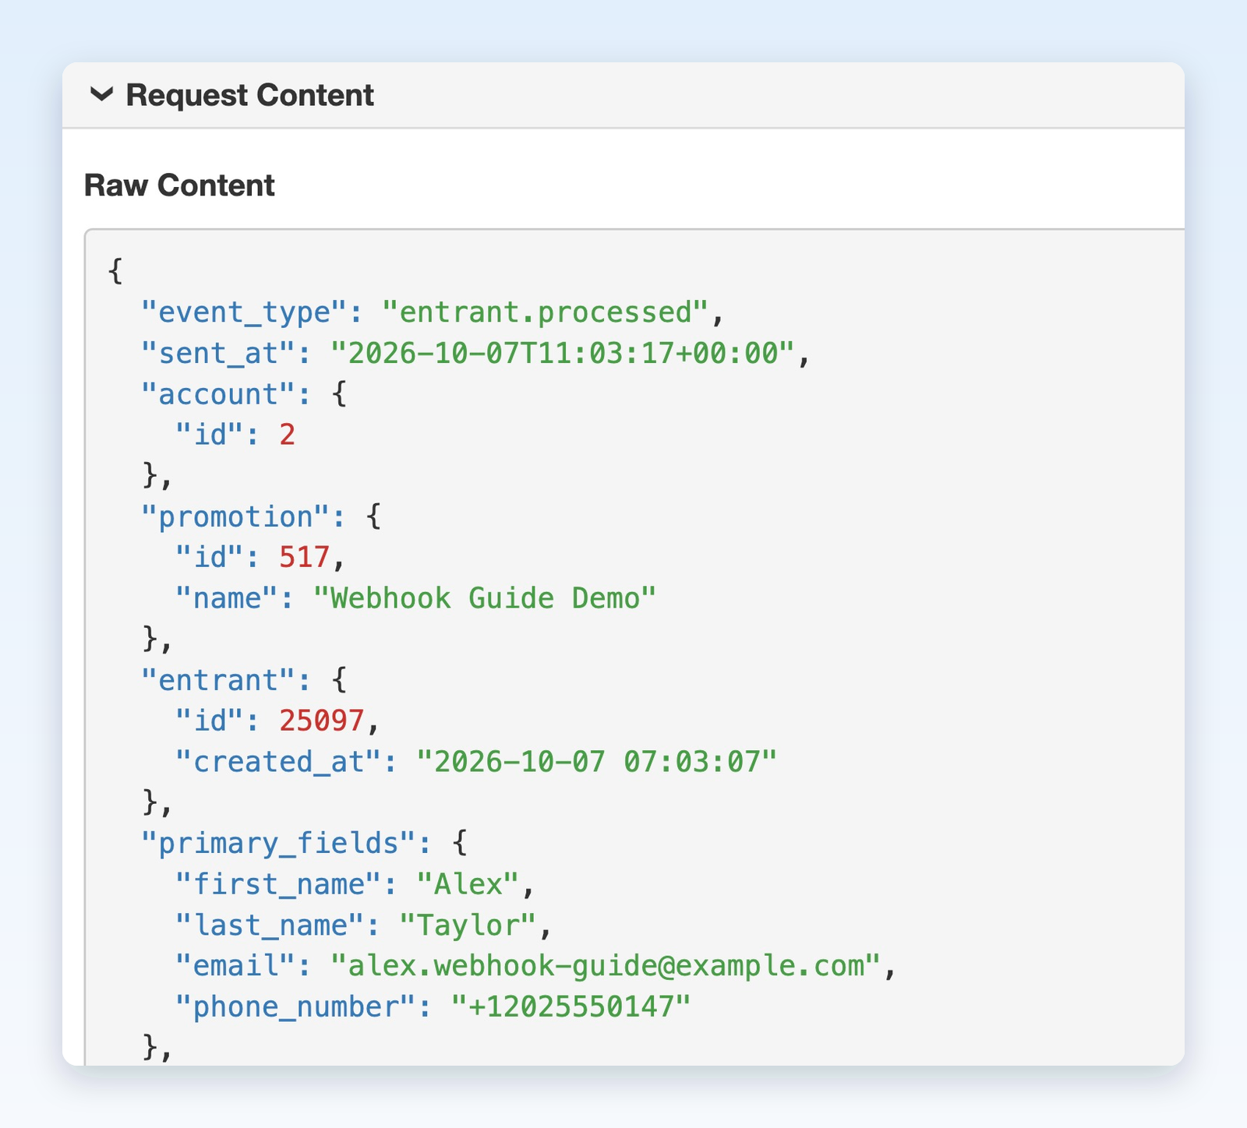Screen dimensions: 1247x1128
Task: Click the "first_name" key
Action: (x=277, y=884)
